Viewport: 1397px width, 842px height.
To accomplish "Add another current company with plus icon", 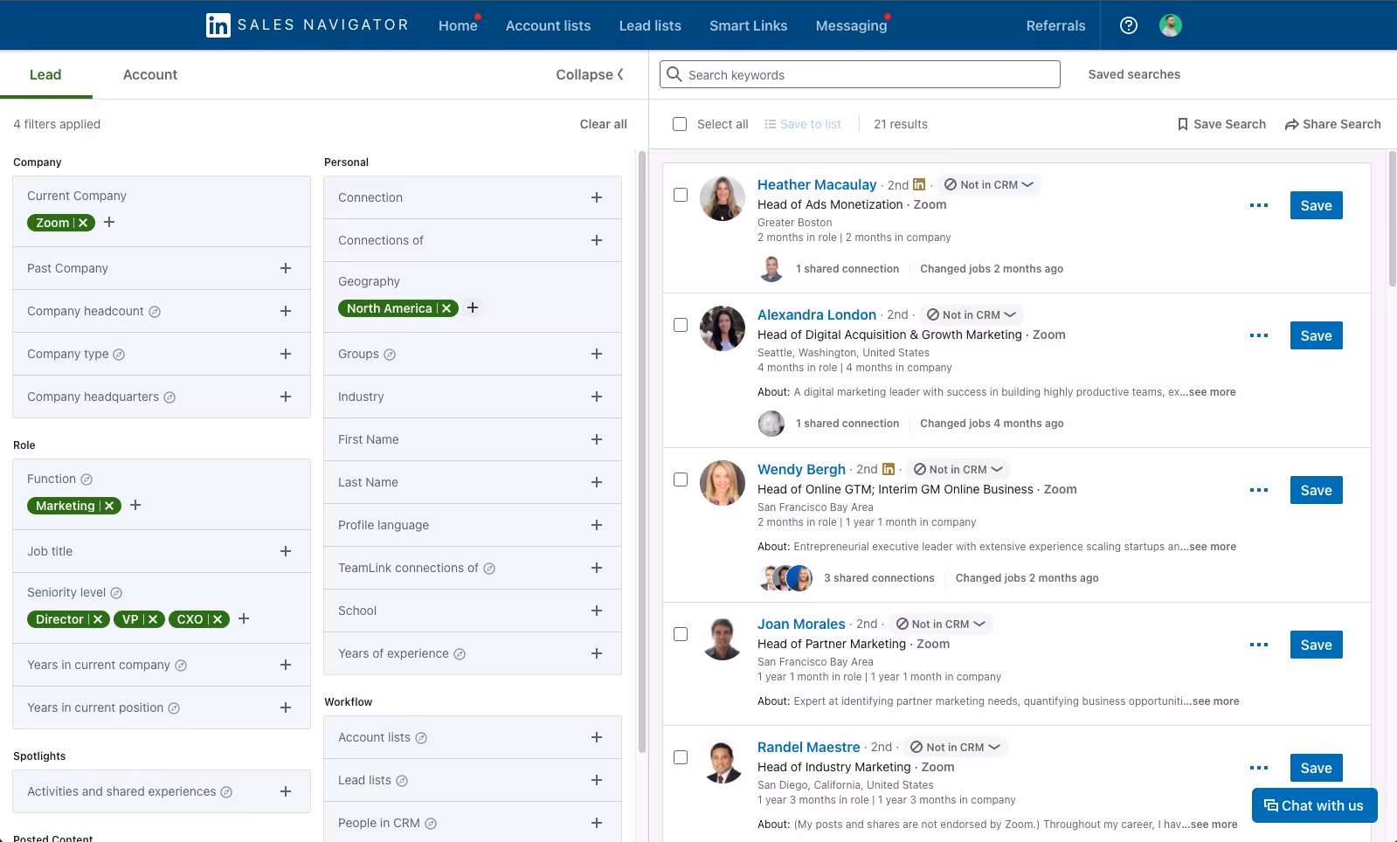I will 109,222.
